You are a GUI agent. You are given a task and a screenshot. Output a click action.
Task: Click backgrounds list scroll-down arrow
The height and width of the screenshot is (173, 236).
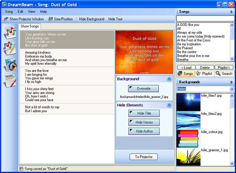232,163
